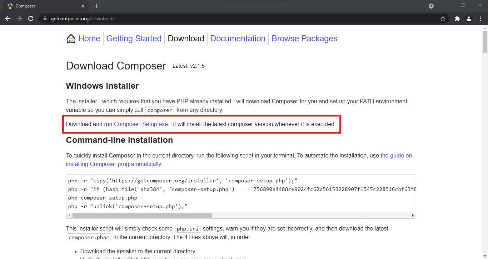Click the code block right scroll arrow

tap(413, 216)
